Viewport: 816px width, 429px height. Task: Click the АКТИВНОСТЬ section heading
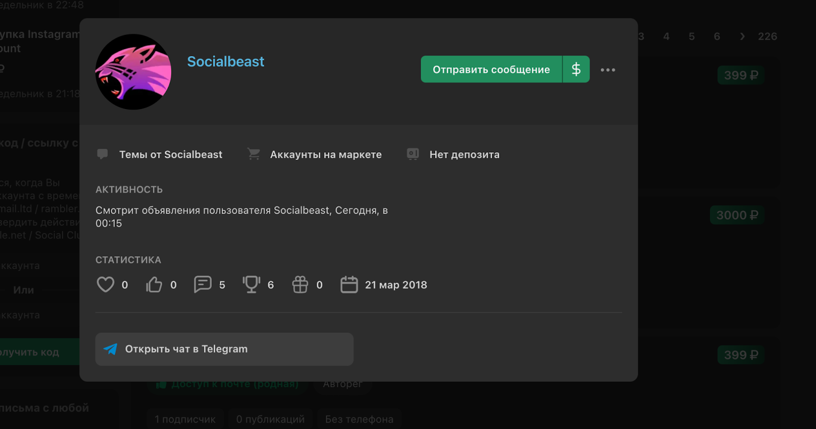129,190
